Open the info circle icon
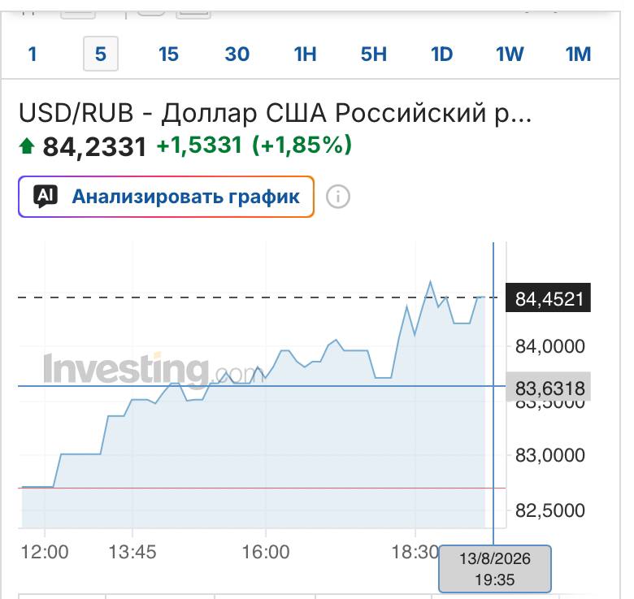Viewport: 634px width, 599px height. point(337,197)
